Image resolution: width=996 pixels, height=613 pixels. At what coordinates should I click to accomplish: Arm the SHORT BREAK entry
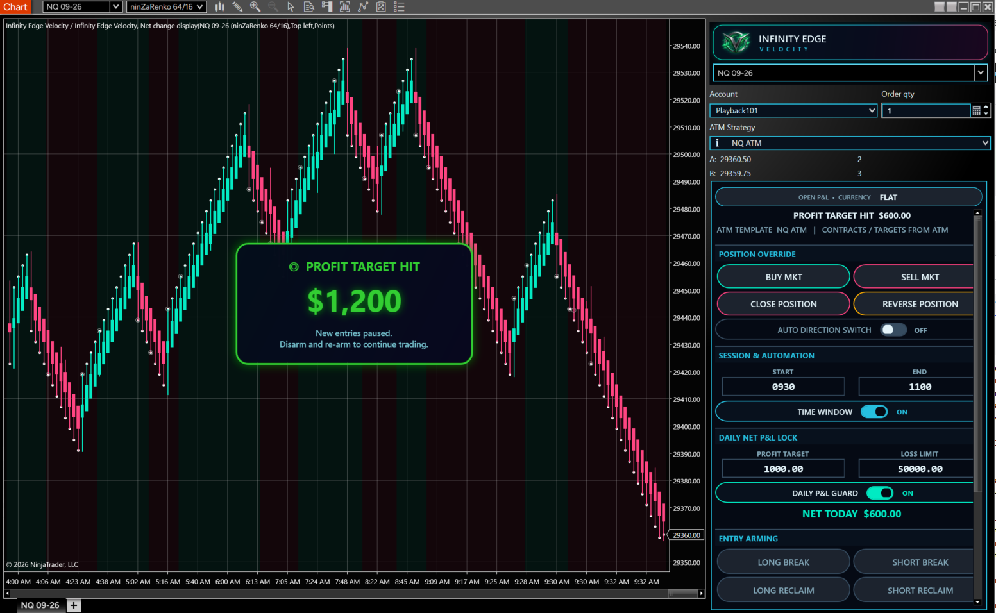coord(914,562)
